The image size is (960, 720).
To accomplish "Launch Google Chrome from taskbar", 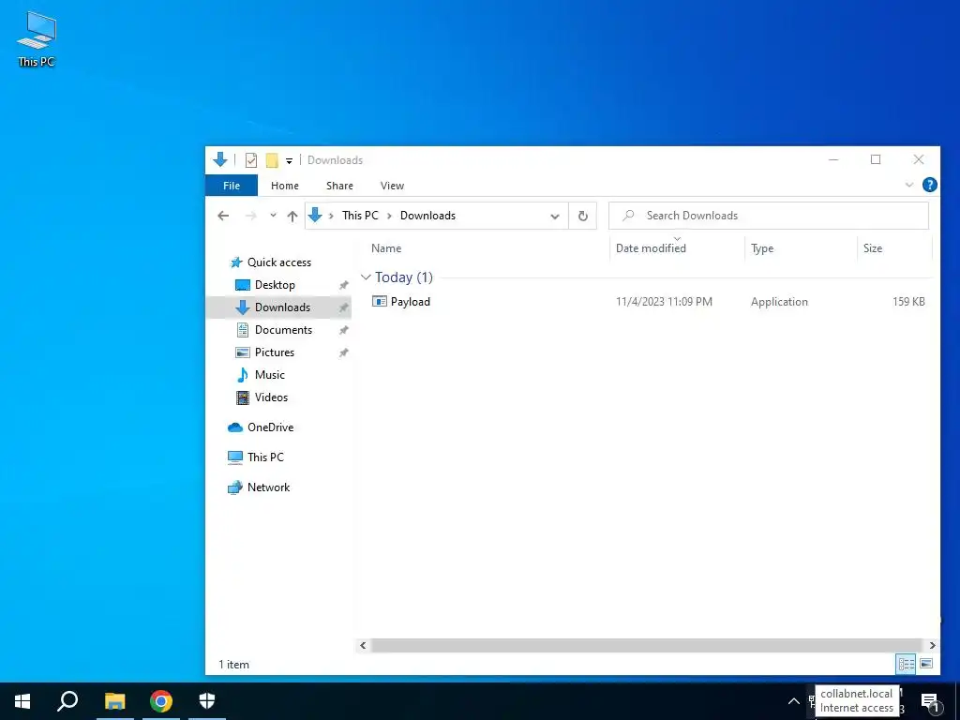I will pyautogui.click(x=161, y=701).
